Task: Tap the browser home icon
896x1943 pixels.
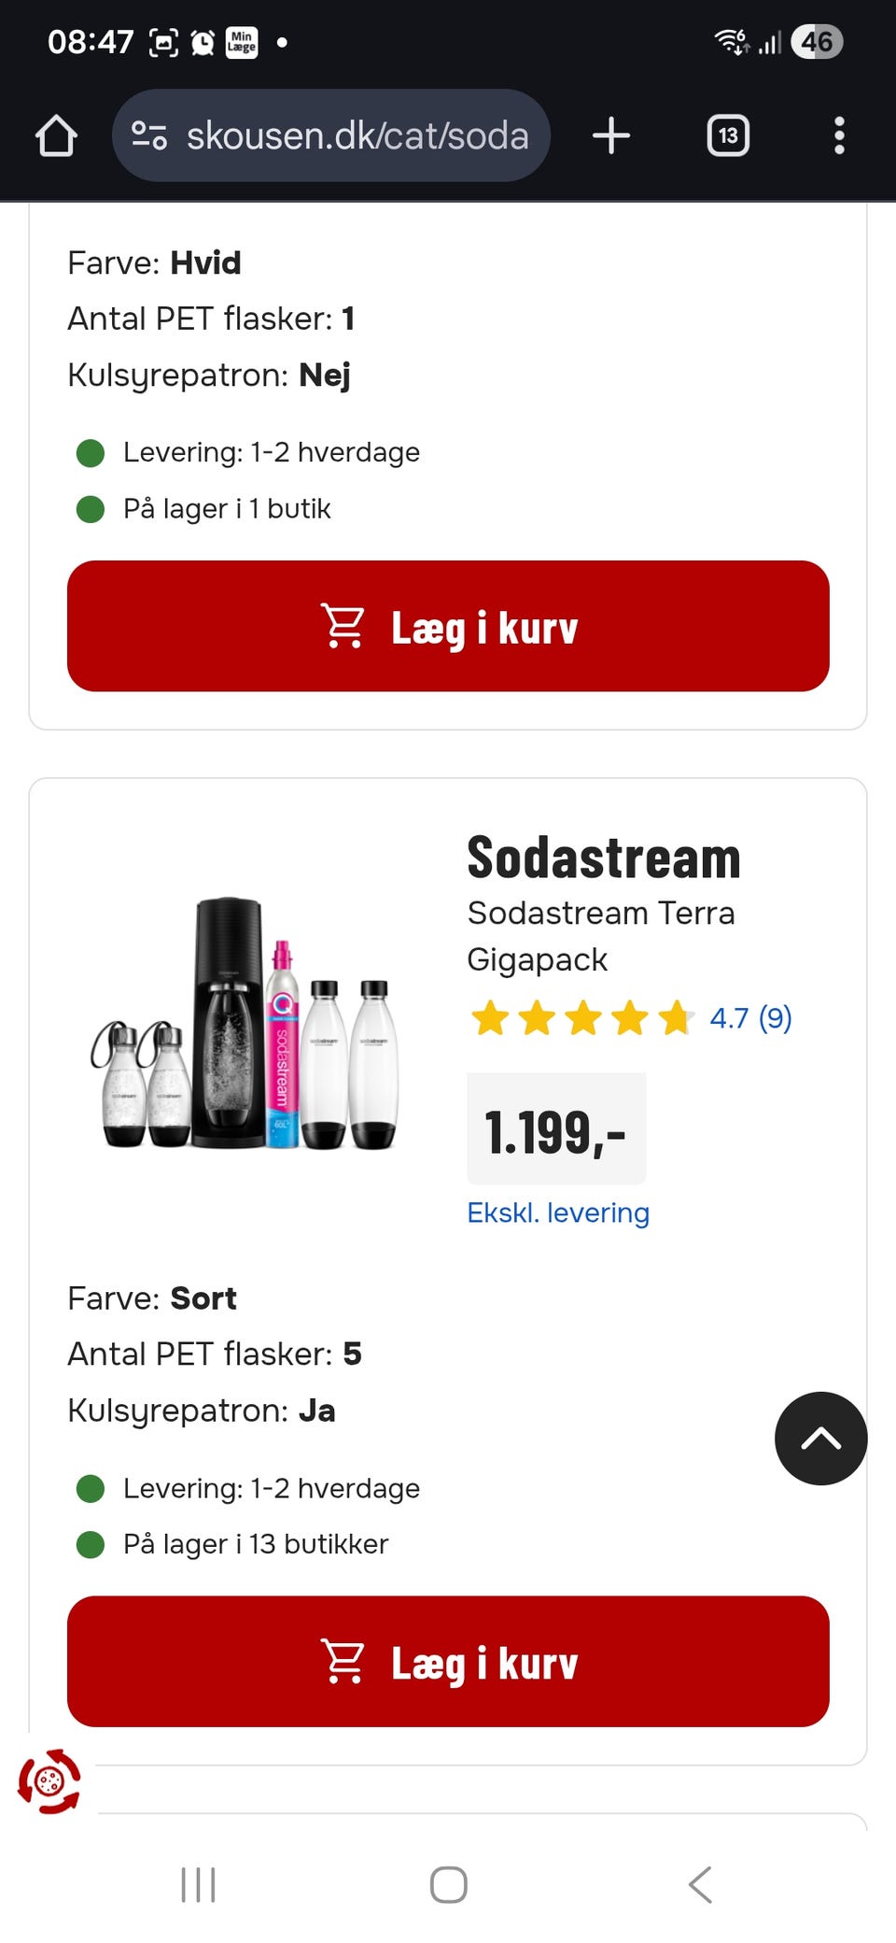Action: 56,136
